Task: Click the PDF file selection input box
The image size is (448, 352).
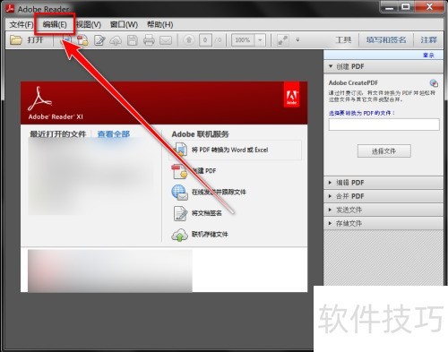Action: 383,124
